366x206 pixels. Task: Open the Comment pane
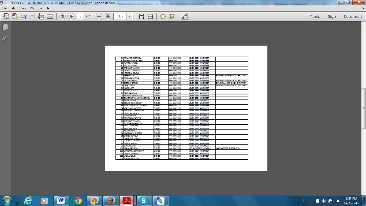click(x=353, y=16)
